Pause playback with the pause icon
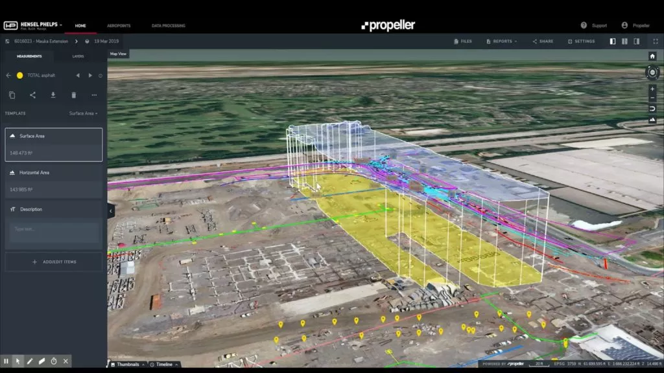 6,361
